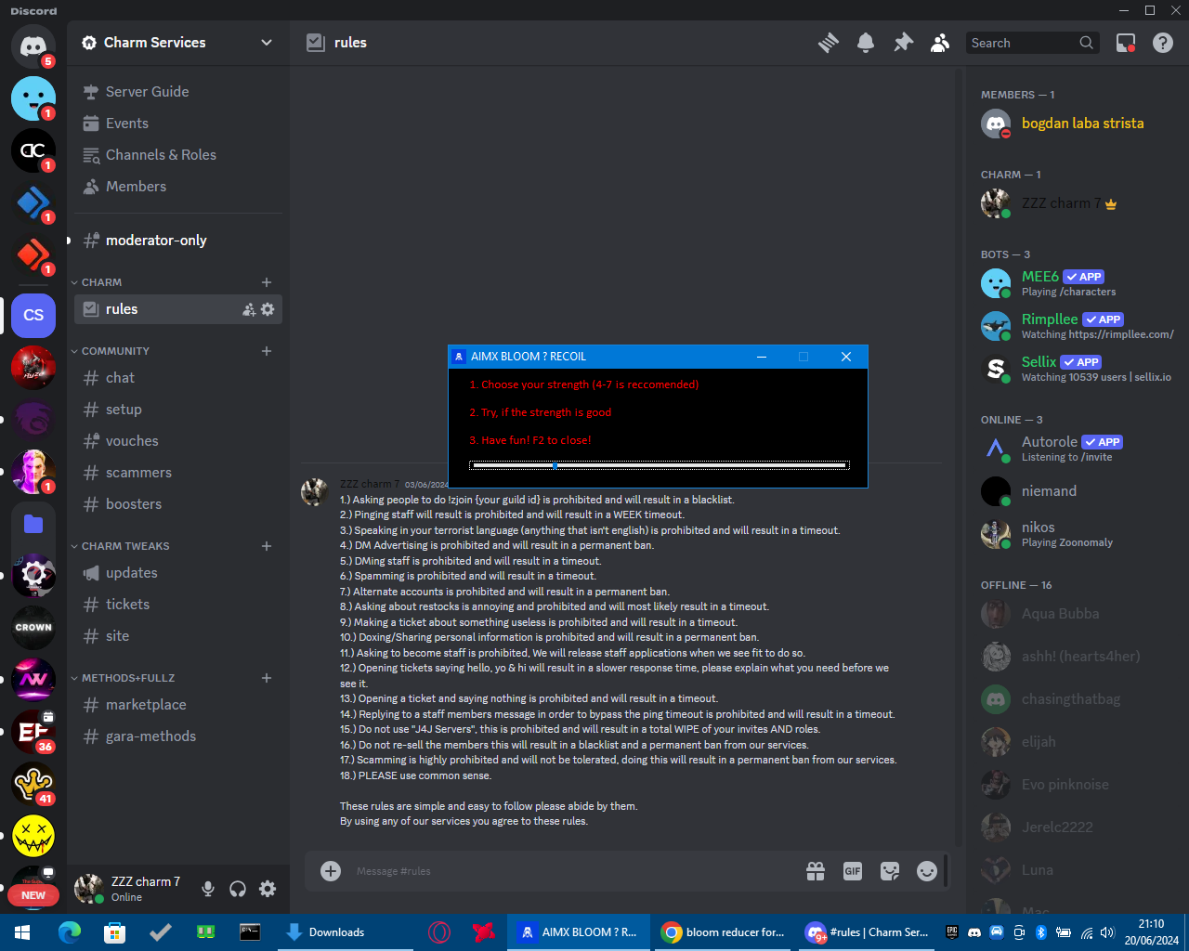Open the server folder icon
The width and height of the screenshot is (1189, 951).
click(33, 523)
